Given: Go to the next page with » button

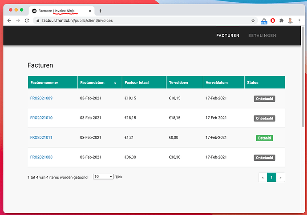Looking at the screenshot, I should pos(281,178).
